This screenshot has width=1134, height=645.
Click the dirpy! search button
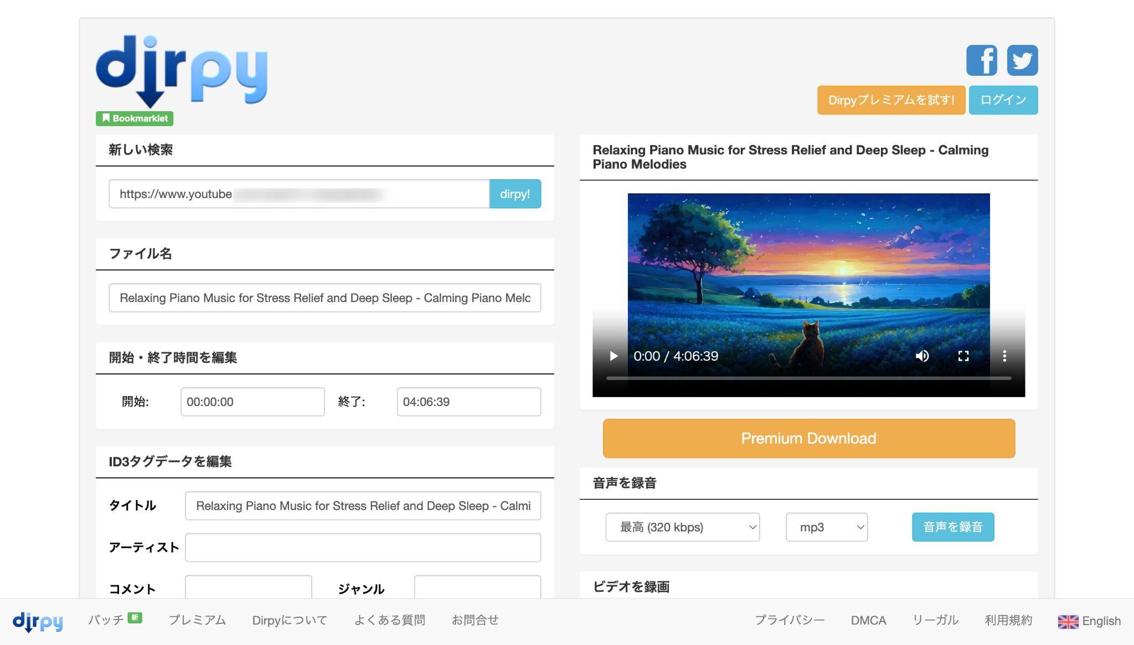(x=515, y=194)
